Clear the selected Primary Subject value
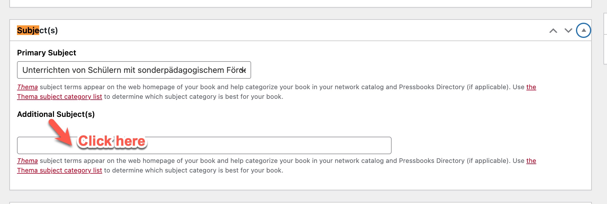The image size is (607, 204). tap(244, 70)
